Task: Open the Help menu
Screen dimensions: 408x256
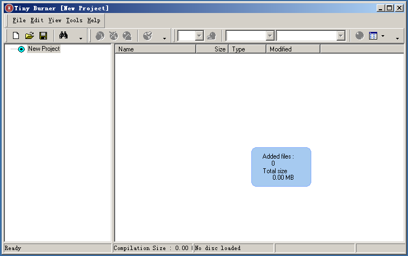Action: pyautogui.click(x=93, y=21)
